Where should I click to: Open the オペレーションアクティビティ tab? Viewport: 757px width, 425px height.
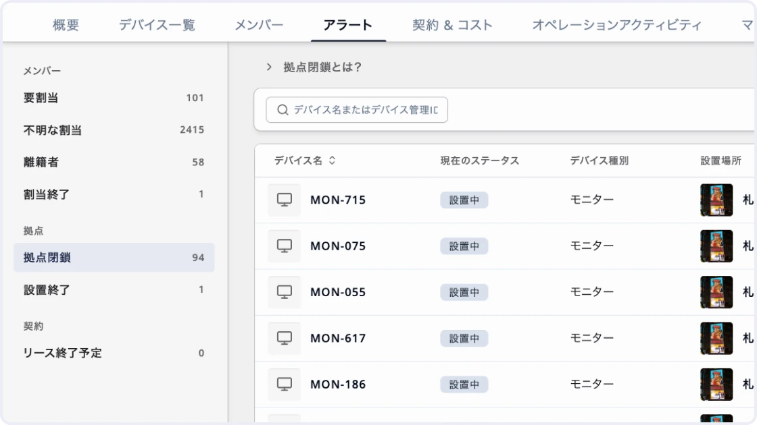(x=616, y=25)
